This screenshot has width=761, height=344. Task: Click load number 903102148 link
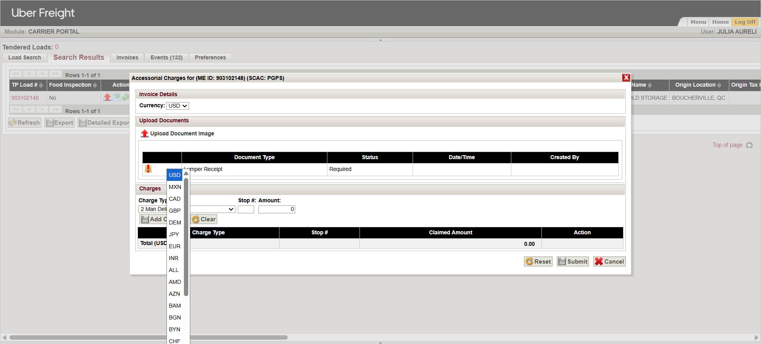(25, 98)
